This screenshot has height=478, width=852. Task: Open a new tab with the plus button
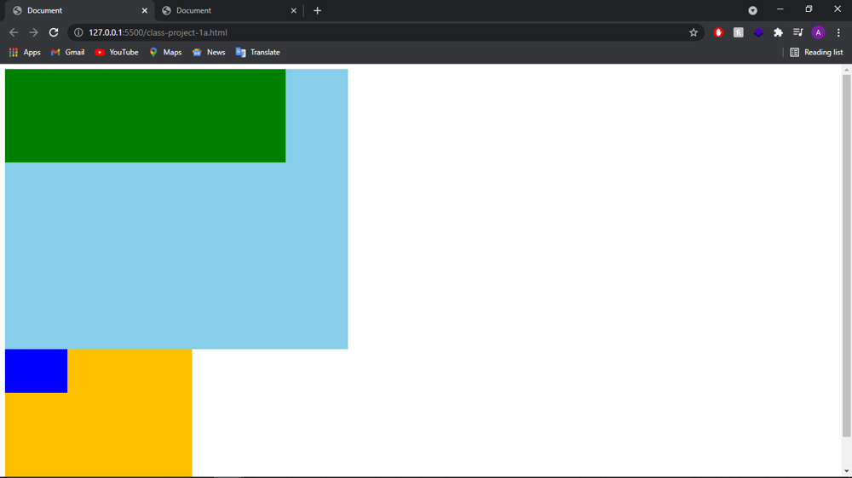(x=317, y=10)
